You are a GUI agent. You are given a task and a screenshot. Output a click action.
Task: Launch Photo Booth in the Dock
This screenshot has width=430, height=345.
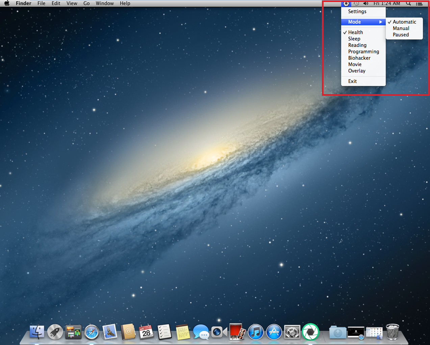(237, 332)
